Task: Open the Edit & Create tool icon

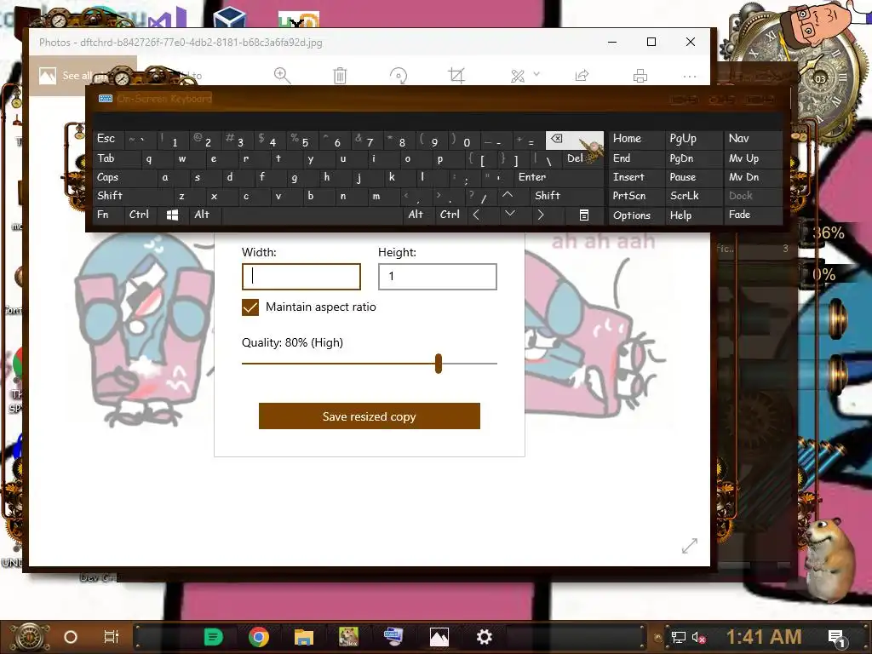Action: (518, 76)
